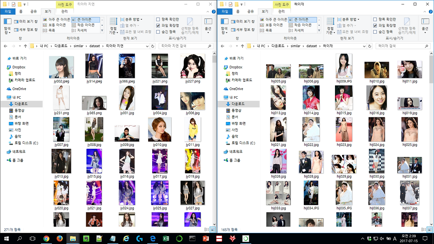This screenshot has width=434, height=244.
Task: Open 탐색 창 menu in 티아라 지연 window
Action: tap(7, 26)
